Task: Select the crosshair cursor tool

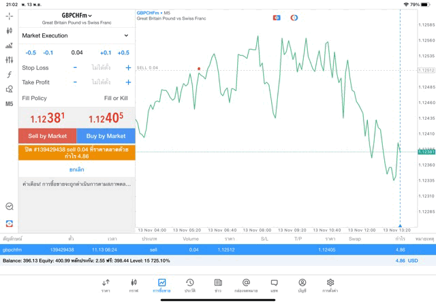Action: 9,16
